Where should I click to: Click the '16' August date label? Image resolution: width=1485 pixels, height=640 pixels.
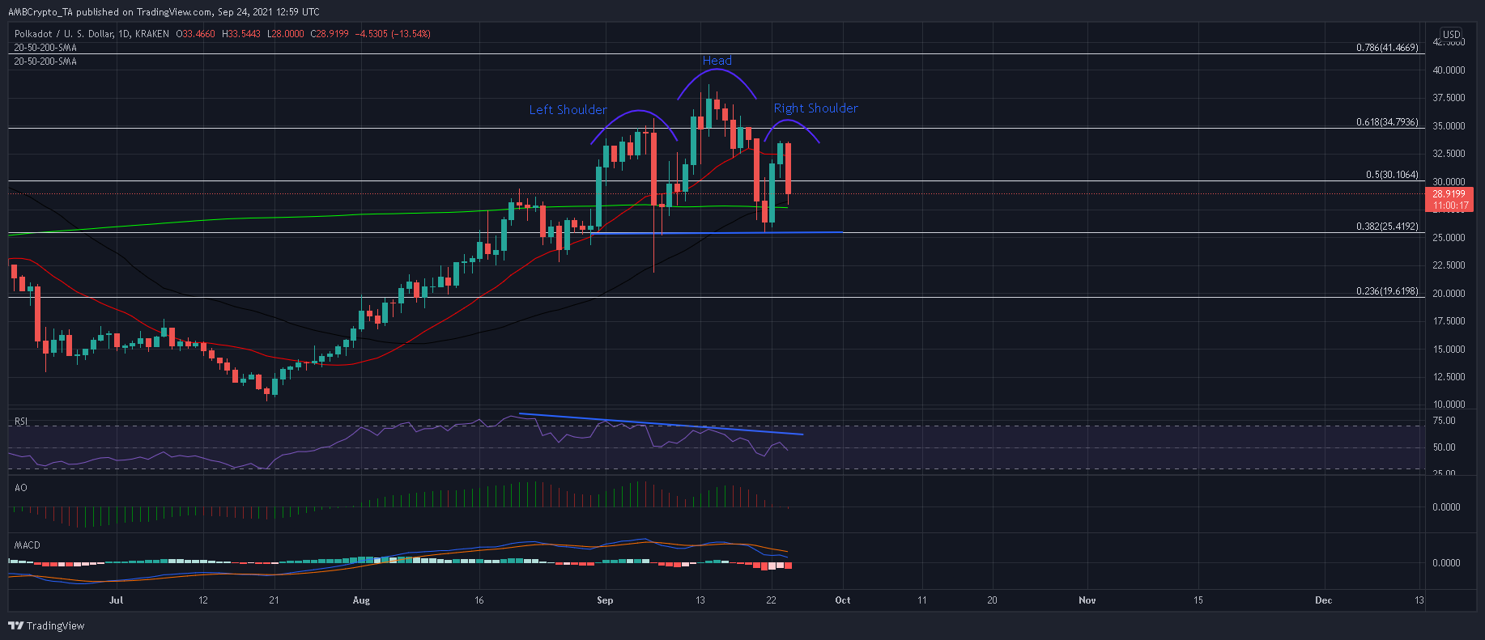point(479,600)
